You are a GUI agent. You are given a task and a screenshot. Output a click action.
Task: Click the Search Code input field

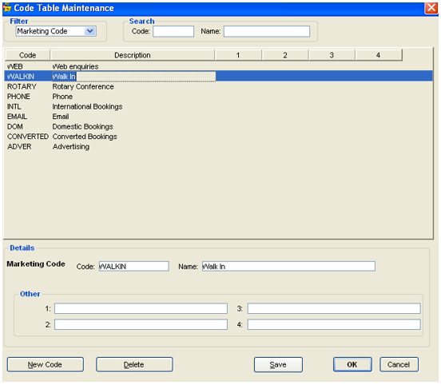(173, 31)
